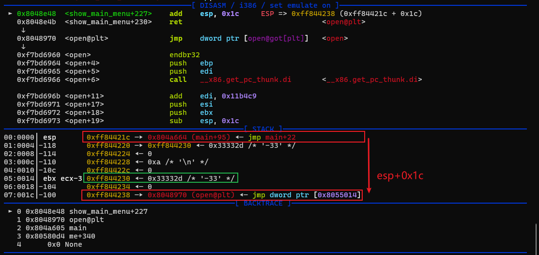Click the ret instruction at show_main_menu+230

tap(176, 22)
